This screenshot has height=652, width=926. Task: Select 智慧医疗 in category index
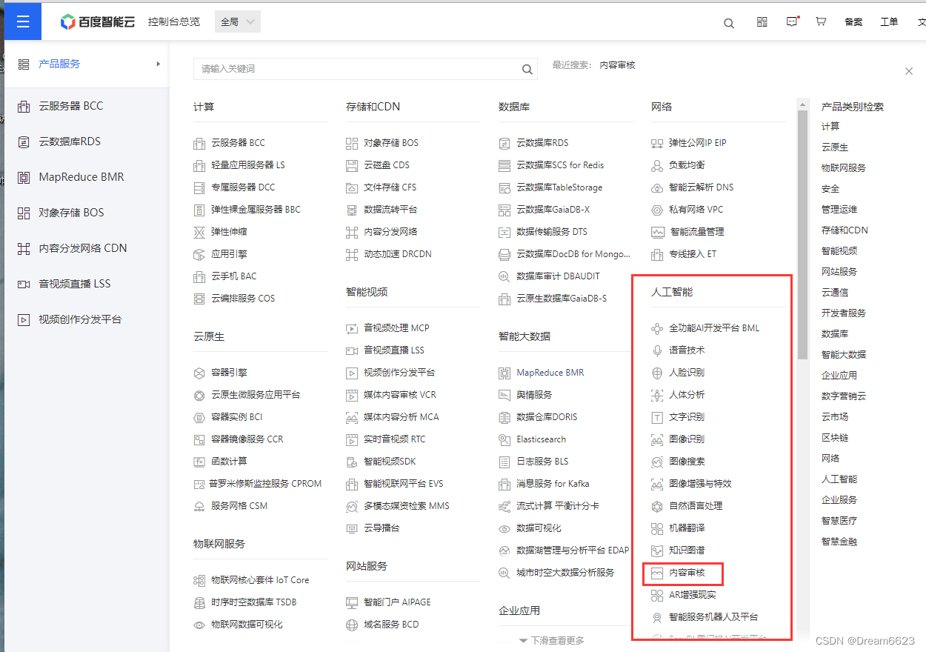click(x=839, y=520)
